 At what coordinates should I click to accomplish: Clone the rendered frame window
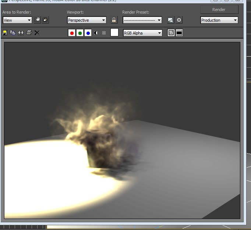tap(21, 33)
